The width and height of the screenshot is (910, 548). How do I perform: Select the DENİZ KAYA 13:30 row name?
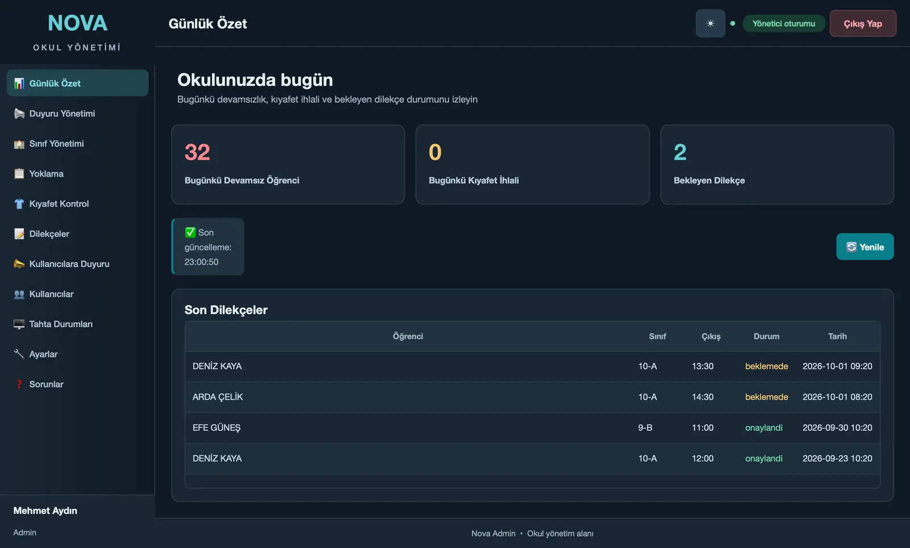point(217,366)
